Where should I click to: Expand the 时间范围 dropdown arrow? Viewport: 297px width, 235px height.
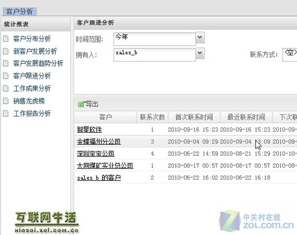click(200, 37)
